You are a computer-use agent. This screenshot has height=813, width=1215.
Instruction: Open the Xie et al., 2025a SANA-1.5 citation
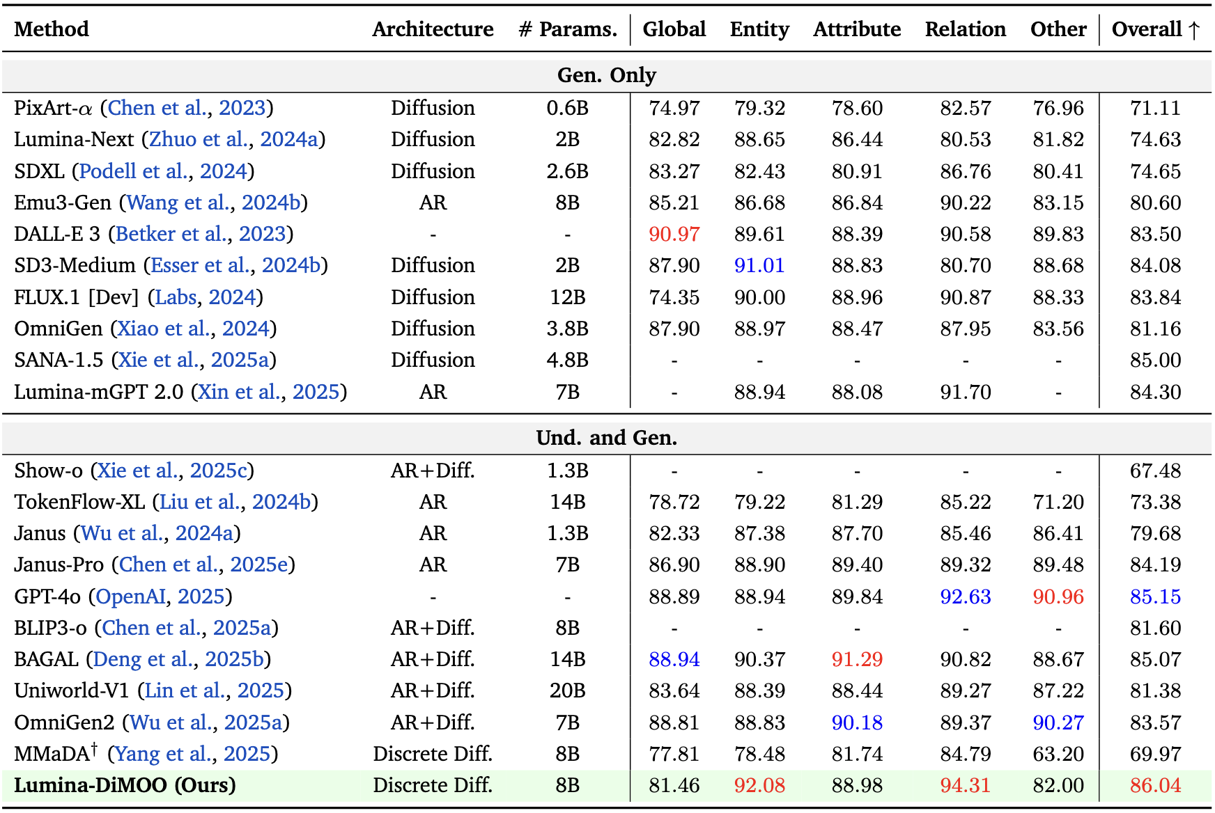pos(193,360)
